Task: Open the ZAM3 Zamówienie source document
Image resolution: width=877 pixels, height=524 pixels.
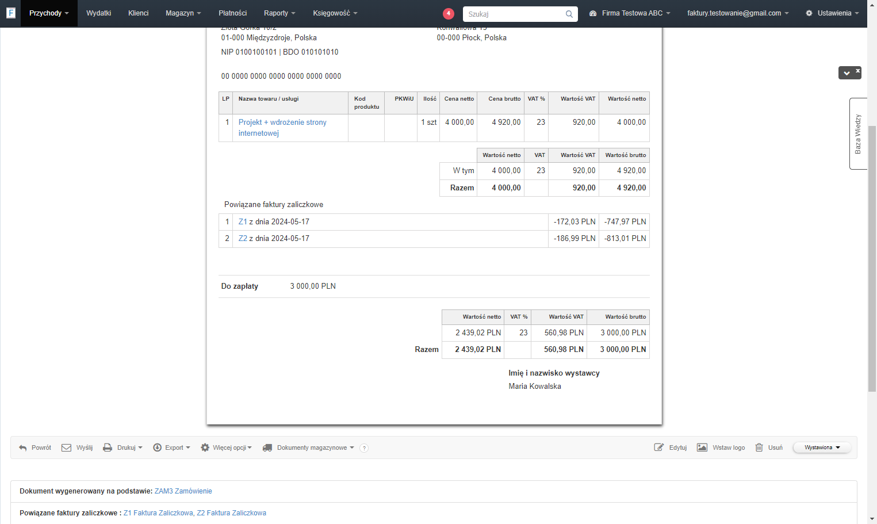Action: [x=183, y=491]
